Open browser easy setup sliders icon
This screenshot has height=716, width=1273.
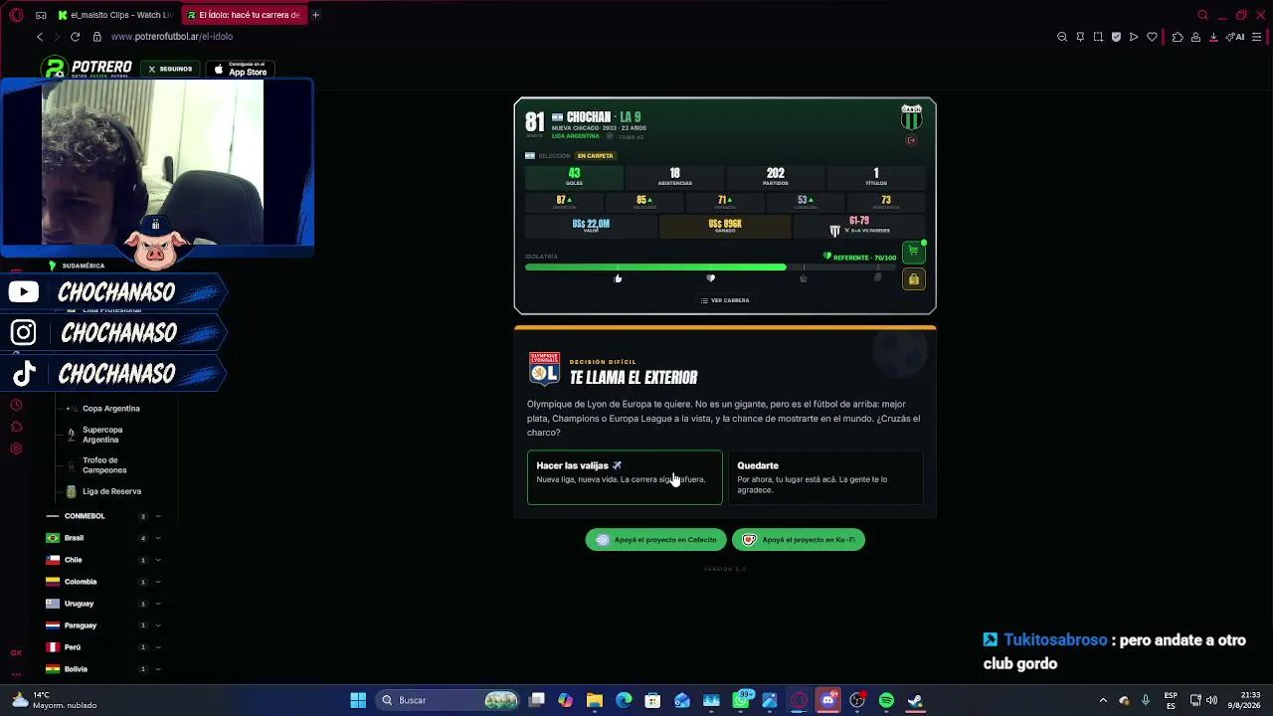[x=1257, y=37]
